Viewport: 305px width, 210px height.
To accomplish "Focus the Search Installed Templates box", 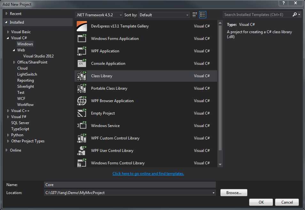I will [x=257, y=15].
